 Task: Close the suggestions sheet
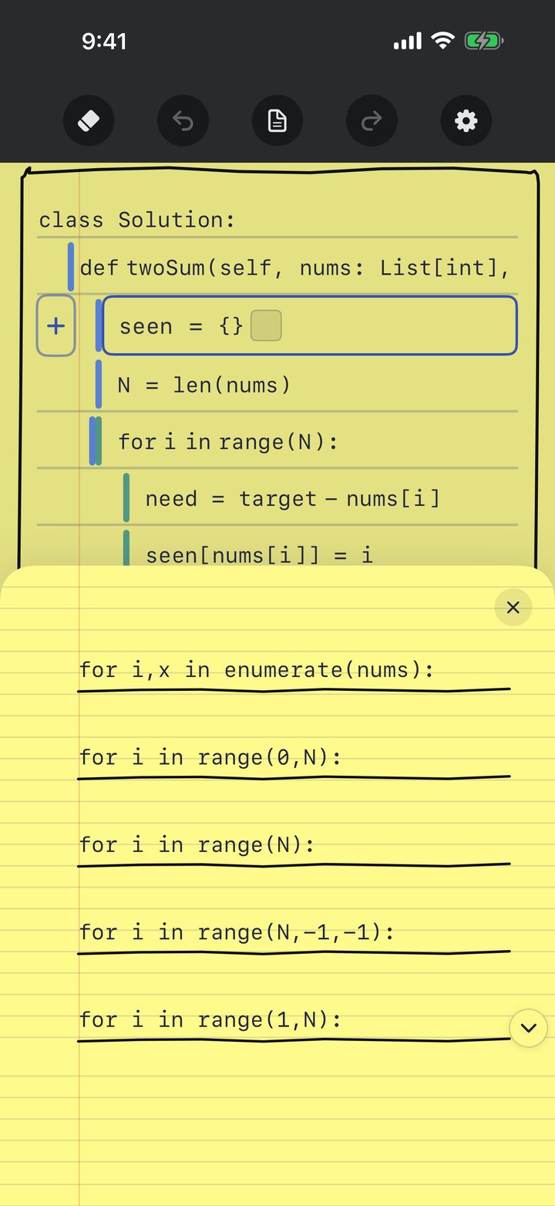pyautogui.click(x=513, y=608)
